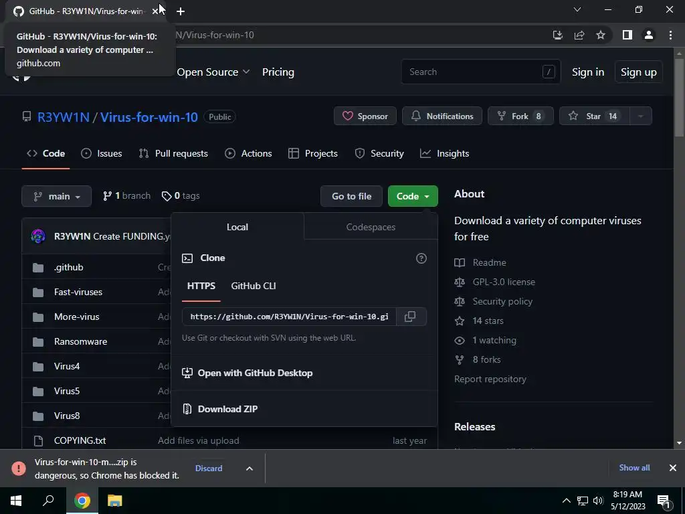Open Chrome three-dot menu
Viewport: 685px width, 514px height.
[x=670, y=35]
